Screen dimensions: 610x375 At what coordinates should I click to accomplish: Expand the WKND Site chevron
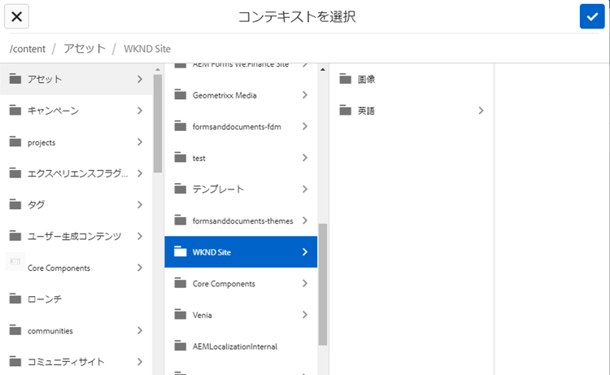pyautogui.click(x=305, y=252)
